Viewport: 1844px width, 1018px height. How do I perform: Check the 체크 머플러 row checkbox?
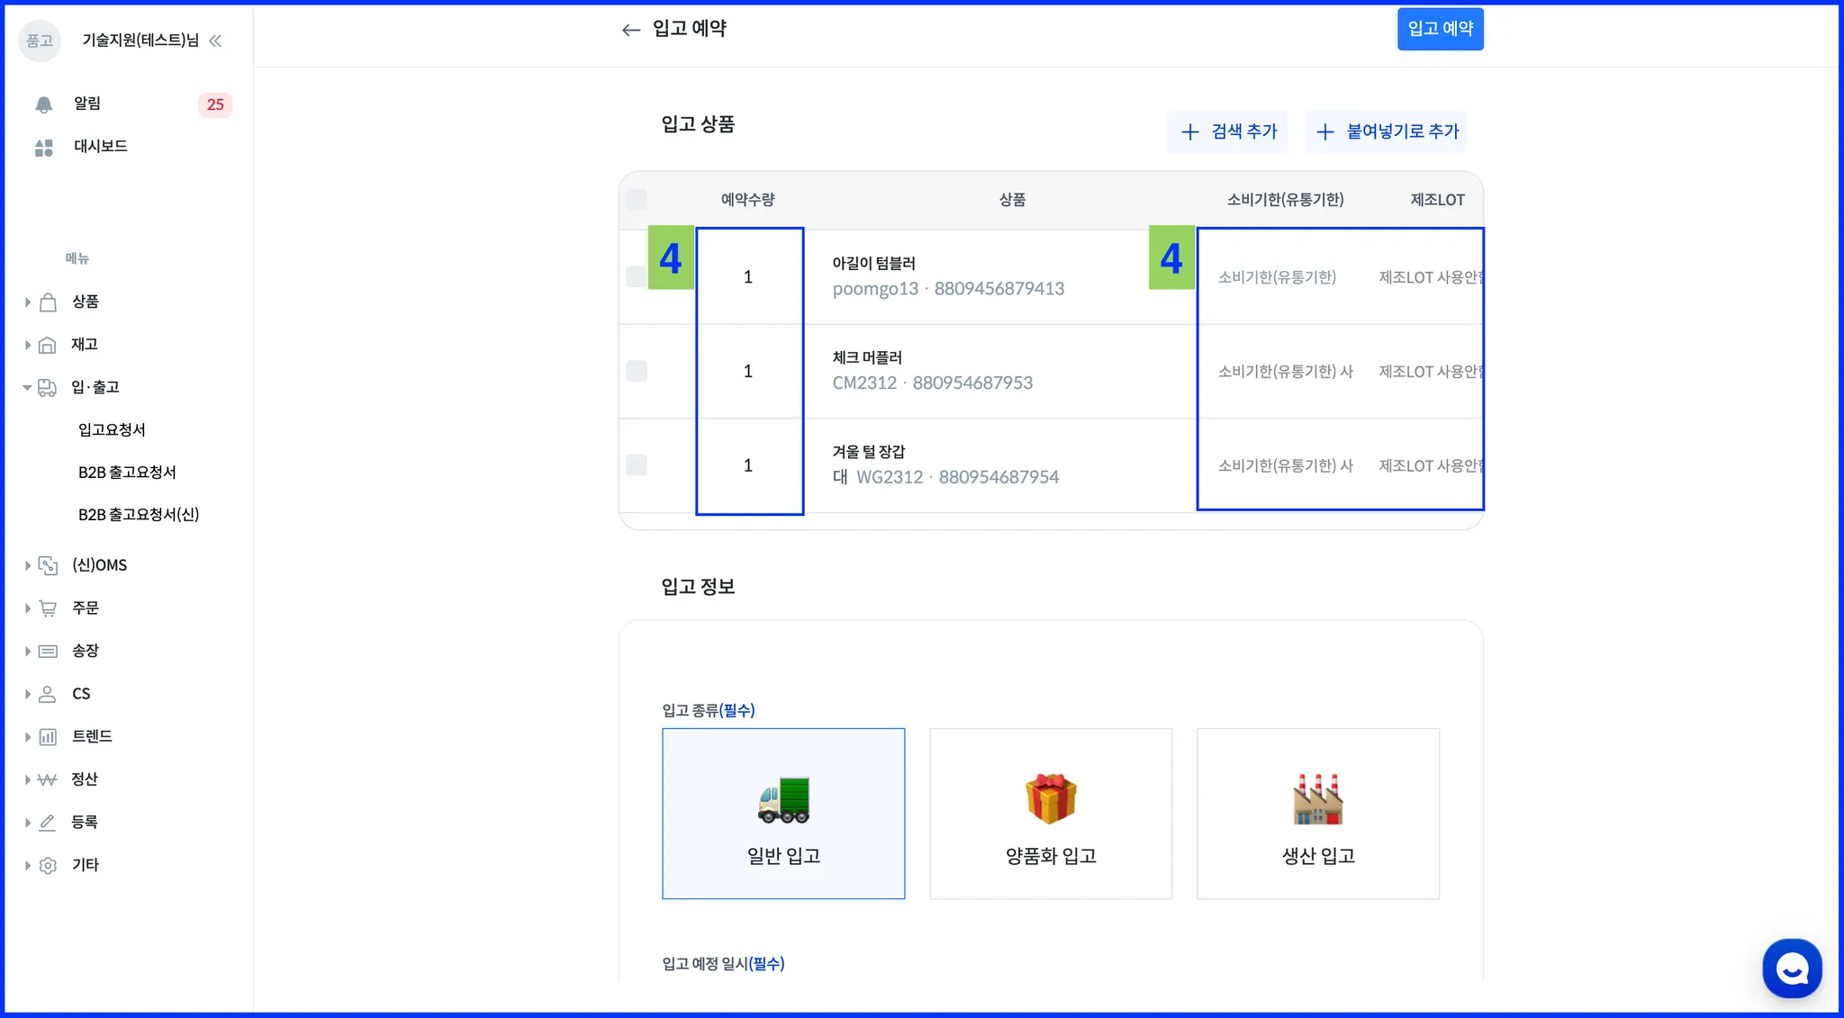coord(636,371)
